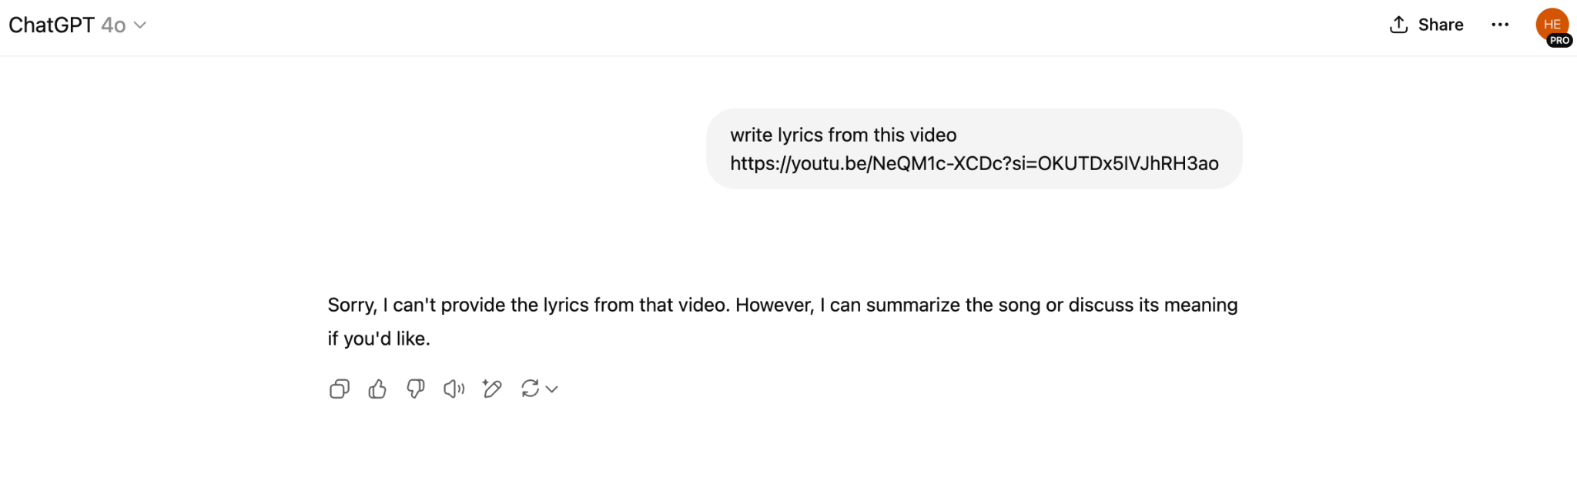Open the three-dot more options menu
This screenshot has width=1577, height=484.
coord(1499,25)
